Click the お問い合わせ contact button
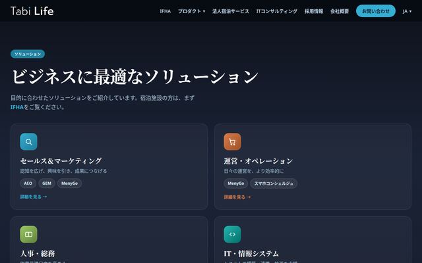 click(376, 11)
